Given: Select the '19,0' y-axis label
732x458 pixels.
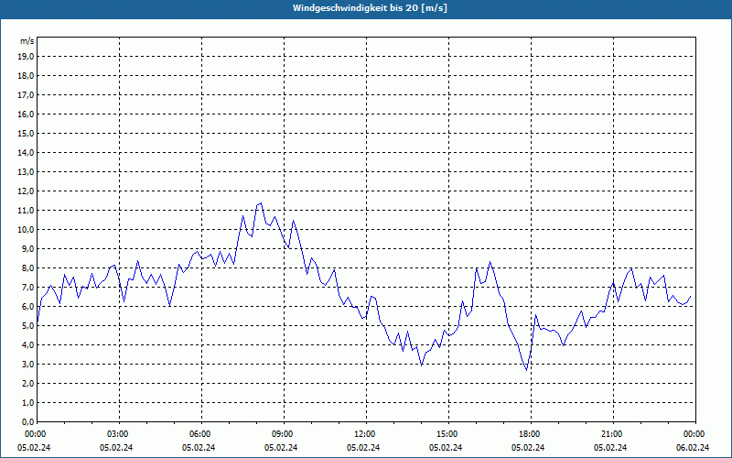Looking at the screenshot, I should 26,57.
